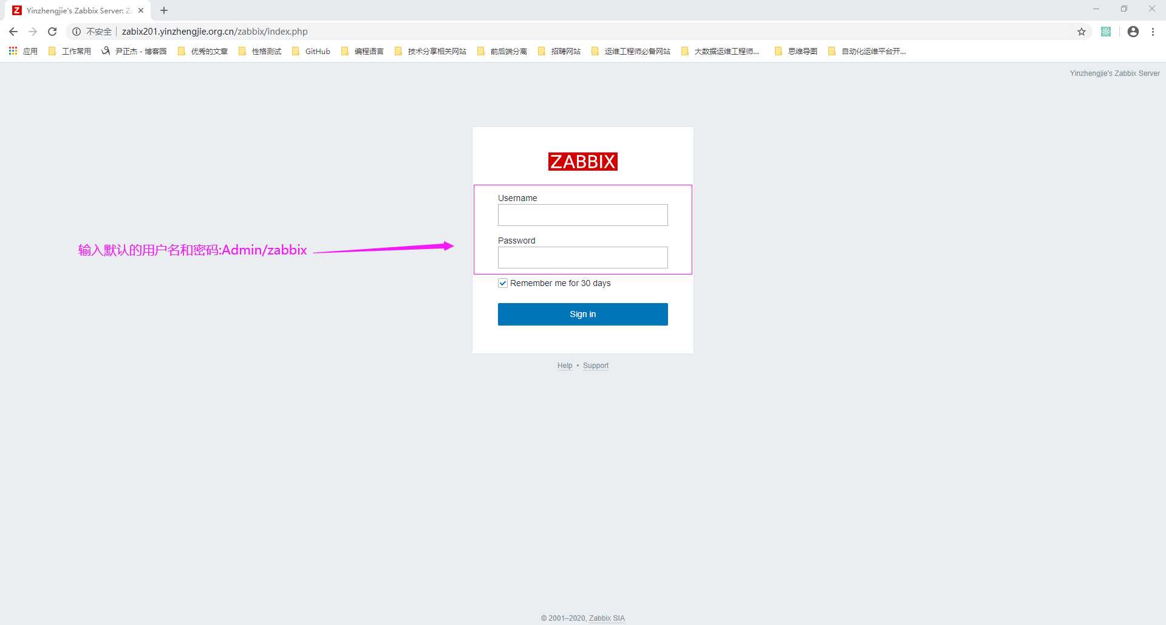Click the site info (不安全) icon

77,32
